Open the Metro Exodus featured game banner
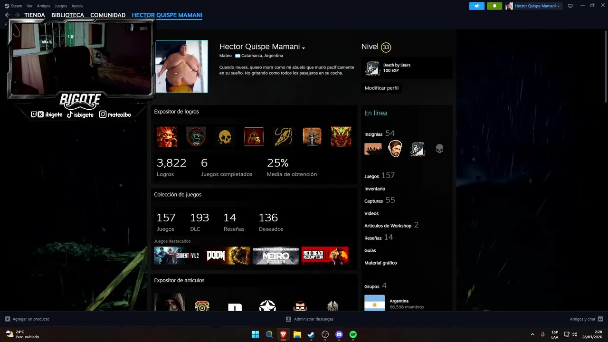608x342 pixels. (276, 256)
